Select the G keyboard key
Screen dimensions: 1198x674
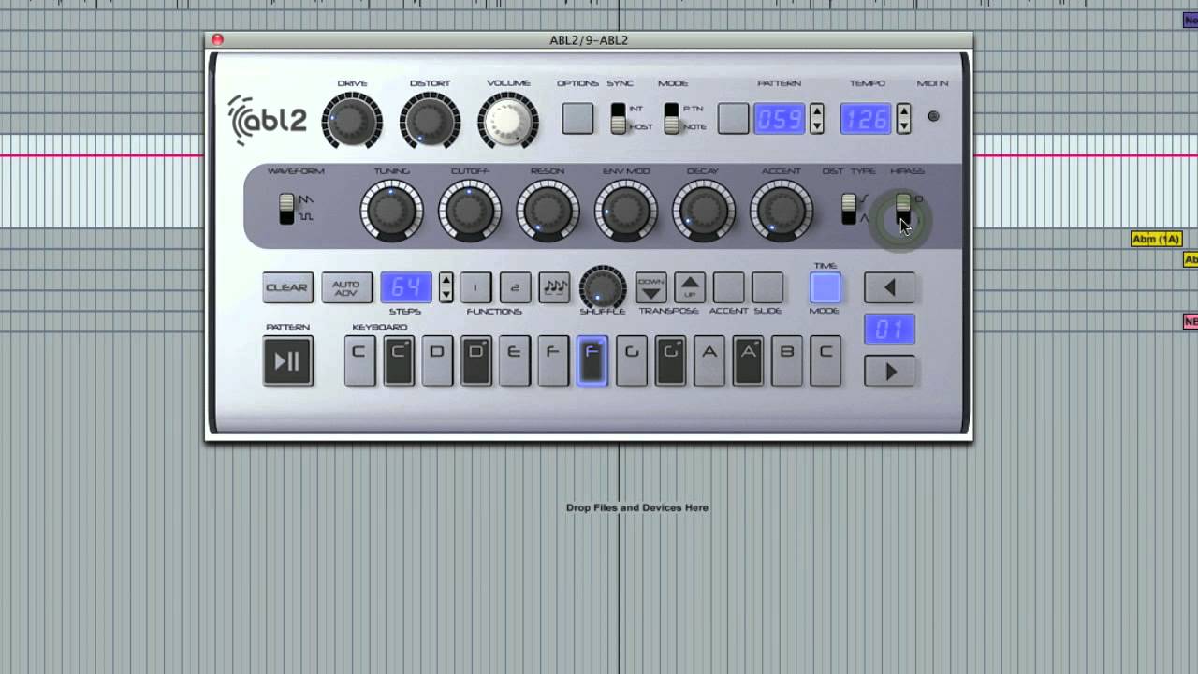click(x=632, y=361)
